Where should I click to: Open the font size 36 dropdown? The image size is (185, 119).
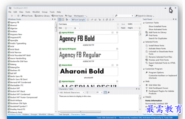(x=77, y=28)
